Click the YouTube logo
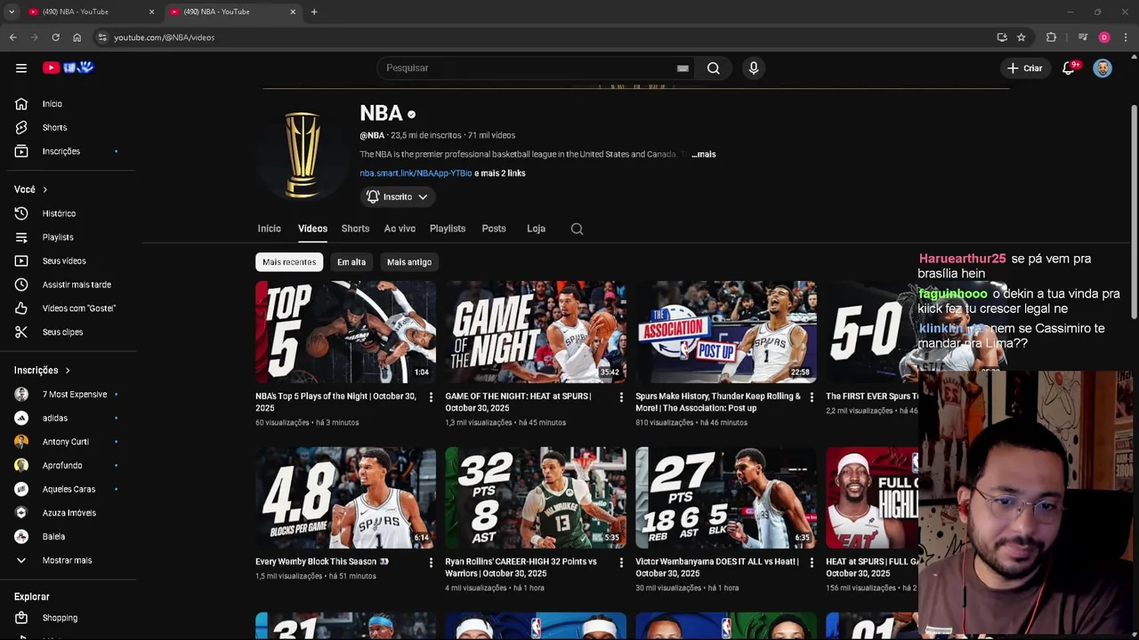Image resolution: width=1139 pixels, height=640 pixels. [68, 68]
